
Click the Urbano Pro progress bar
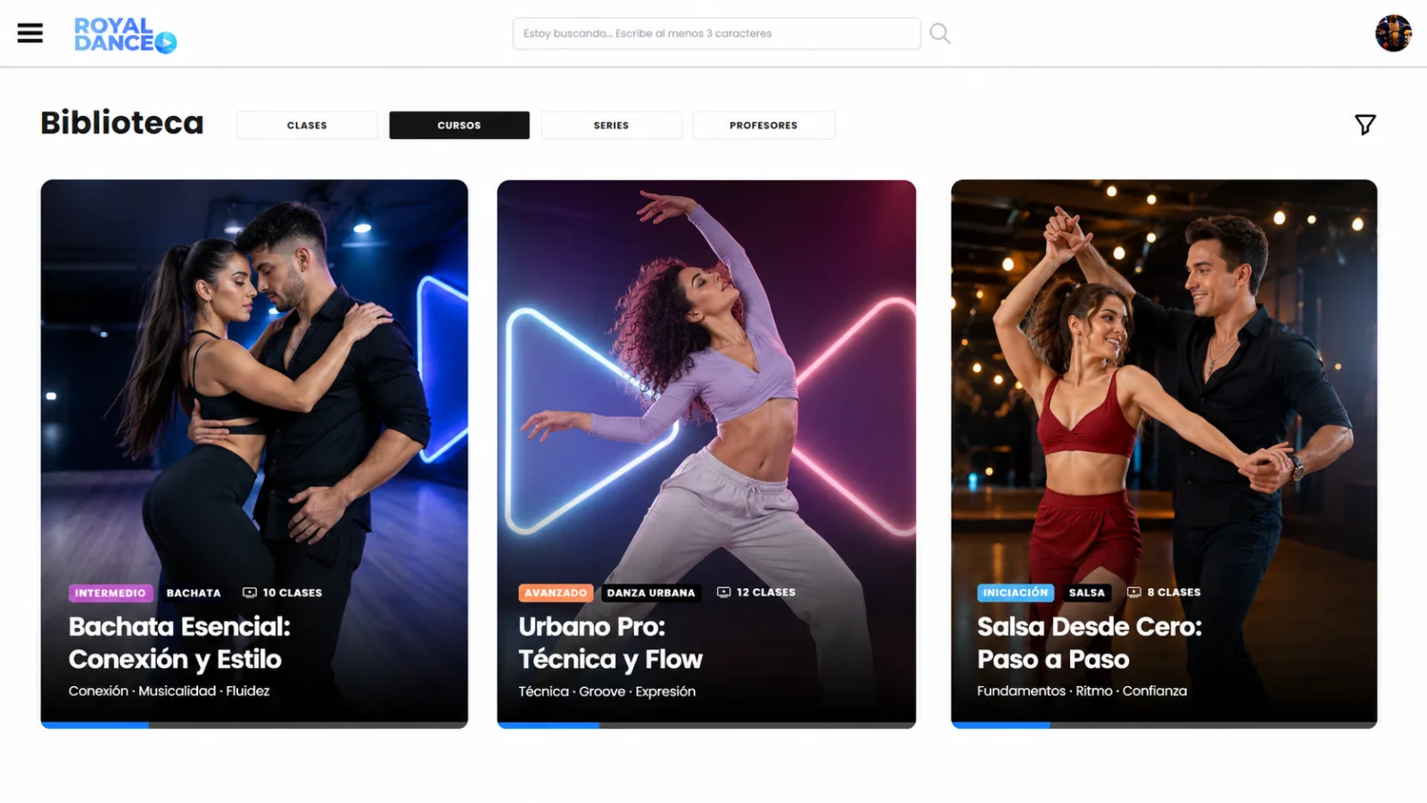[x=706, y=725]
